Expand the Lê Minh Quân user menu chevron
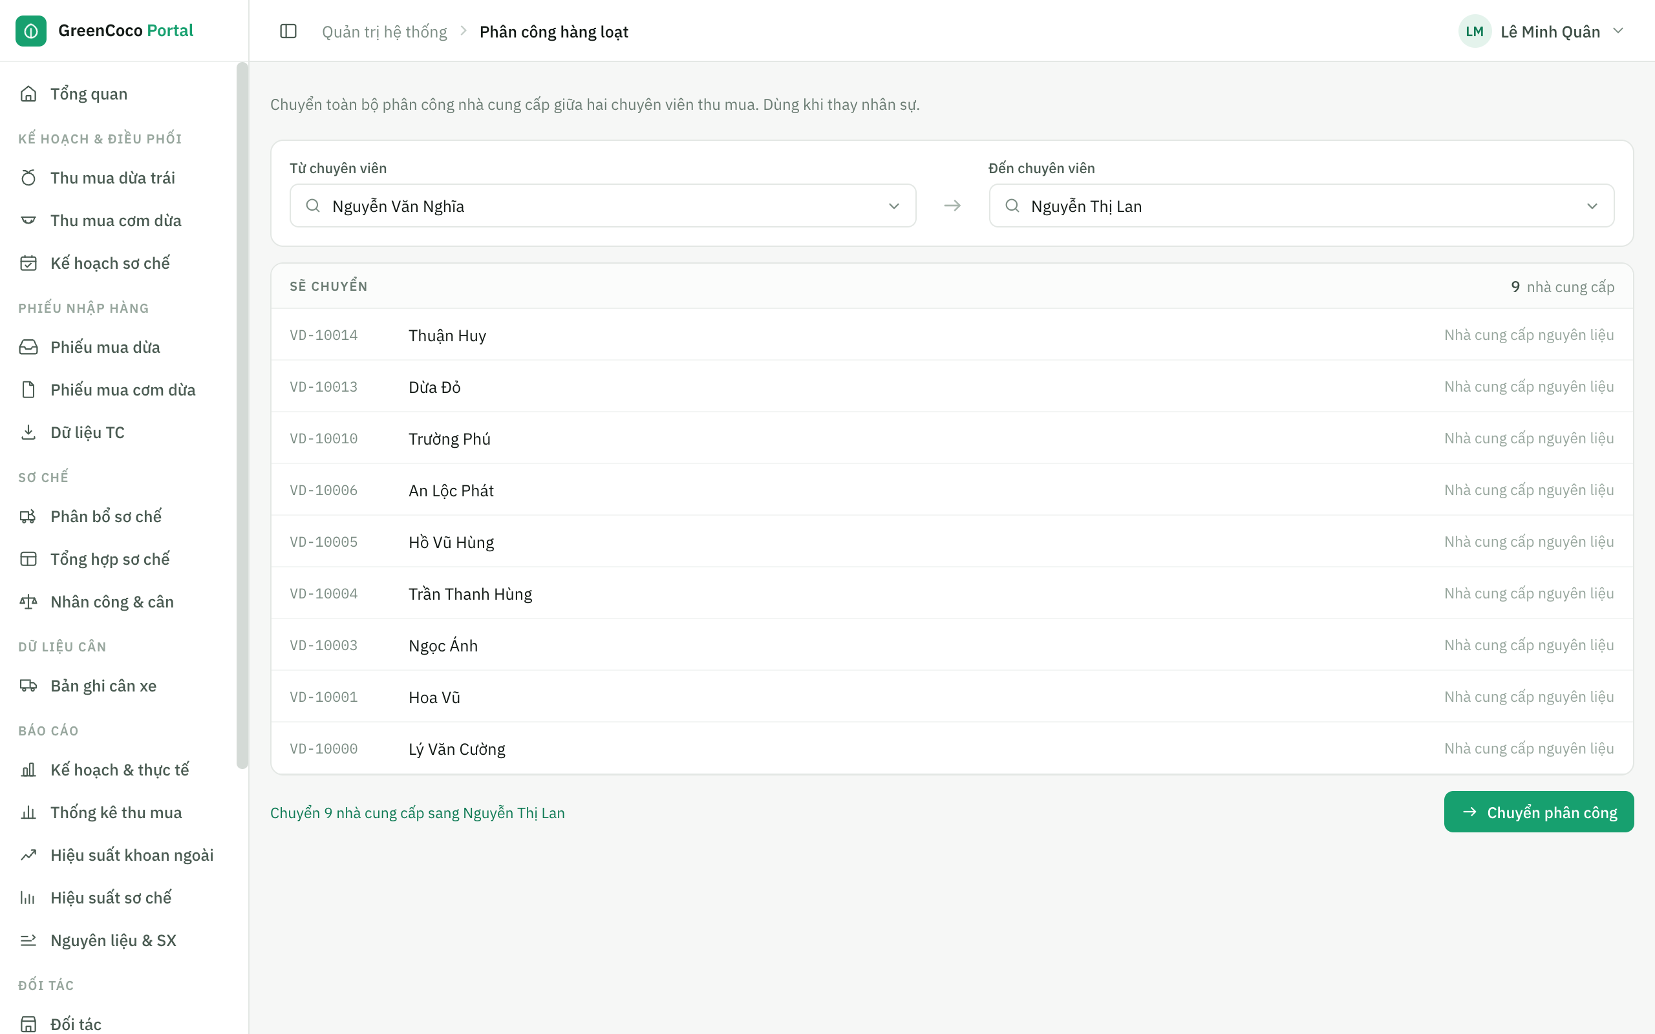 point(1618,31)
